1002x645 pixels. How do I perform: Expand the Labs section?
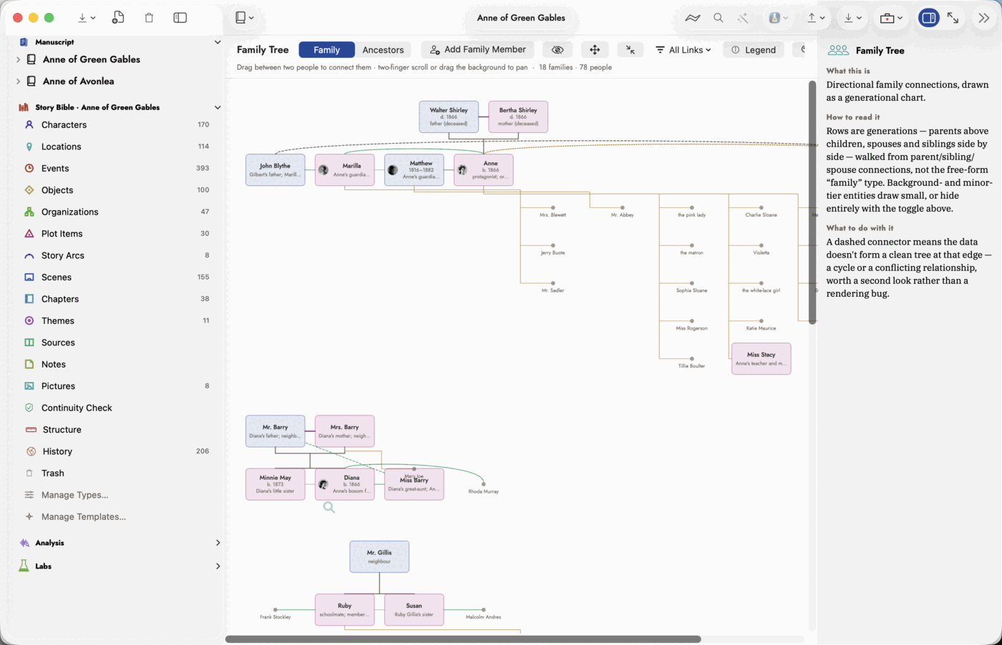[x=218, y=566]
